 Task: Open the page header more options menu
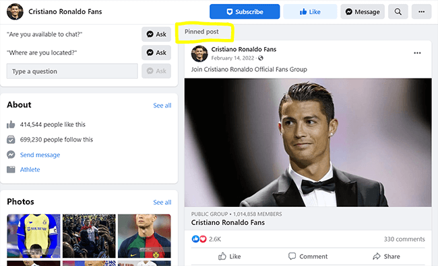pos(422,11)
